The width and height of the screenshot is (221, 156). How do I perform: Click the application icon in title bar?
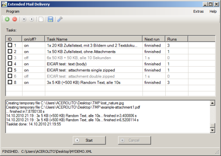pyautogui.click(x=4, y=4)
